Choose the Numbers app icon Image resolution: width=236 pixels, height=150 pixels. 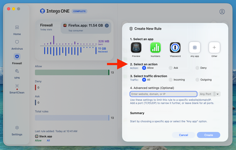click(x=155, y=48)
